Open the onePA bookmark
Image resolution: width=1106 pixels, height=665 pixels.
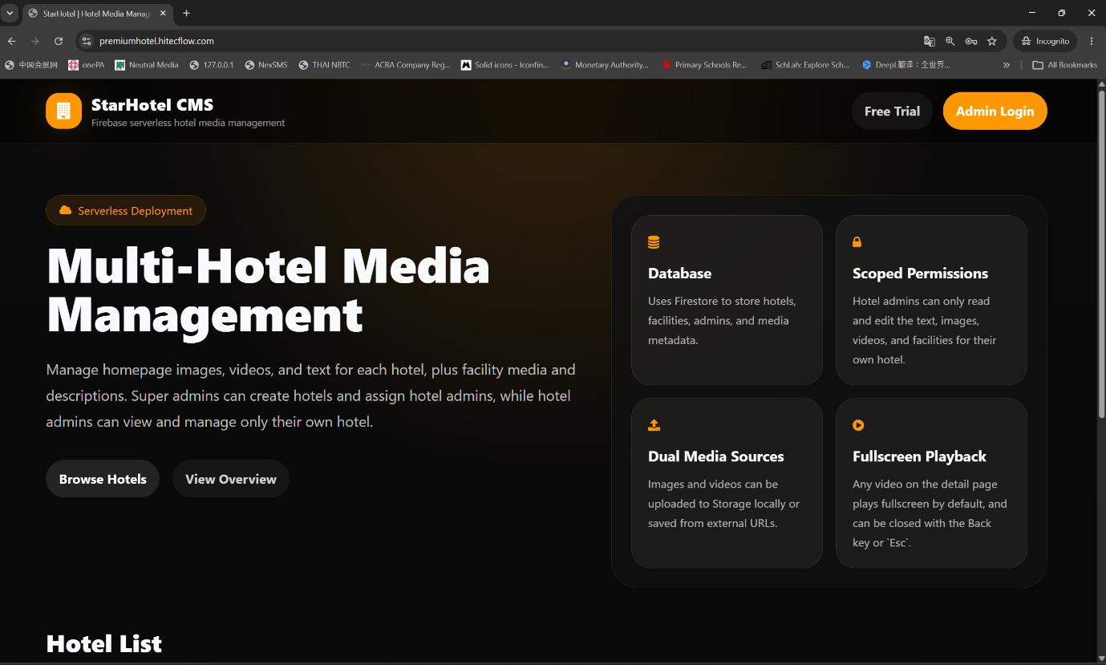(x=87, y=65)
